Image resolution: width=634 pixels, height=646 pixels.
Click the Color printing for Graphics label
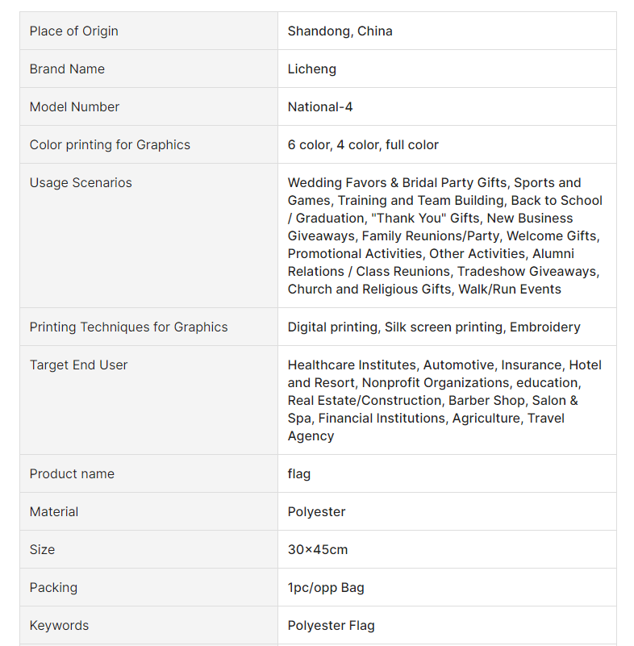(x=110, y=145)
